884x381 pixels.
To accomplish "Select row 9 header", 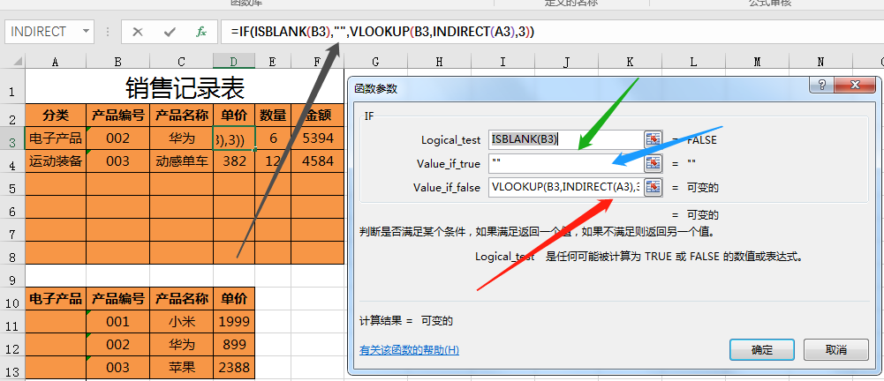I will (12, 276).
